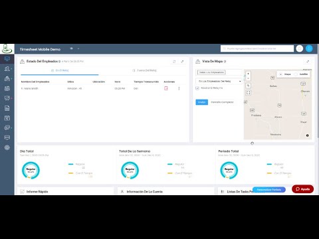Select the En El Reloj tab
Screen dimensions: 319x239
[x=60, y=70]
